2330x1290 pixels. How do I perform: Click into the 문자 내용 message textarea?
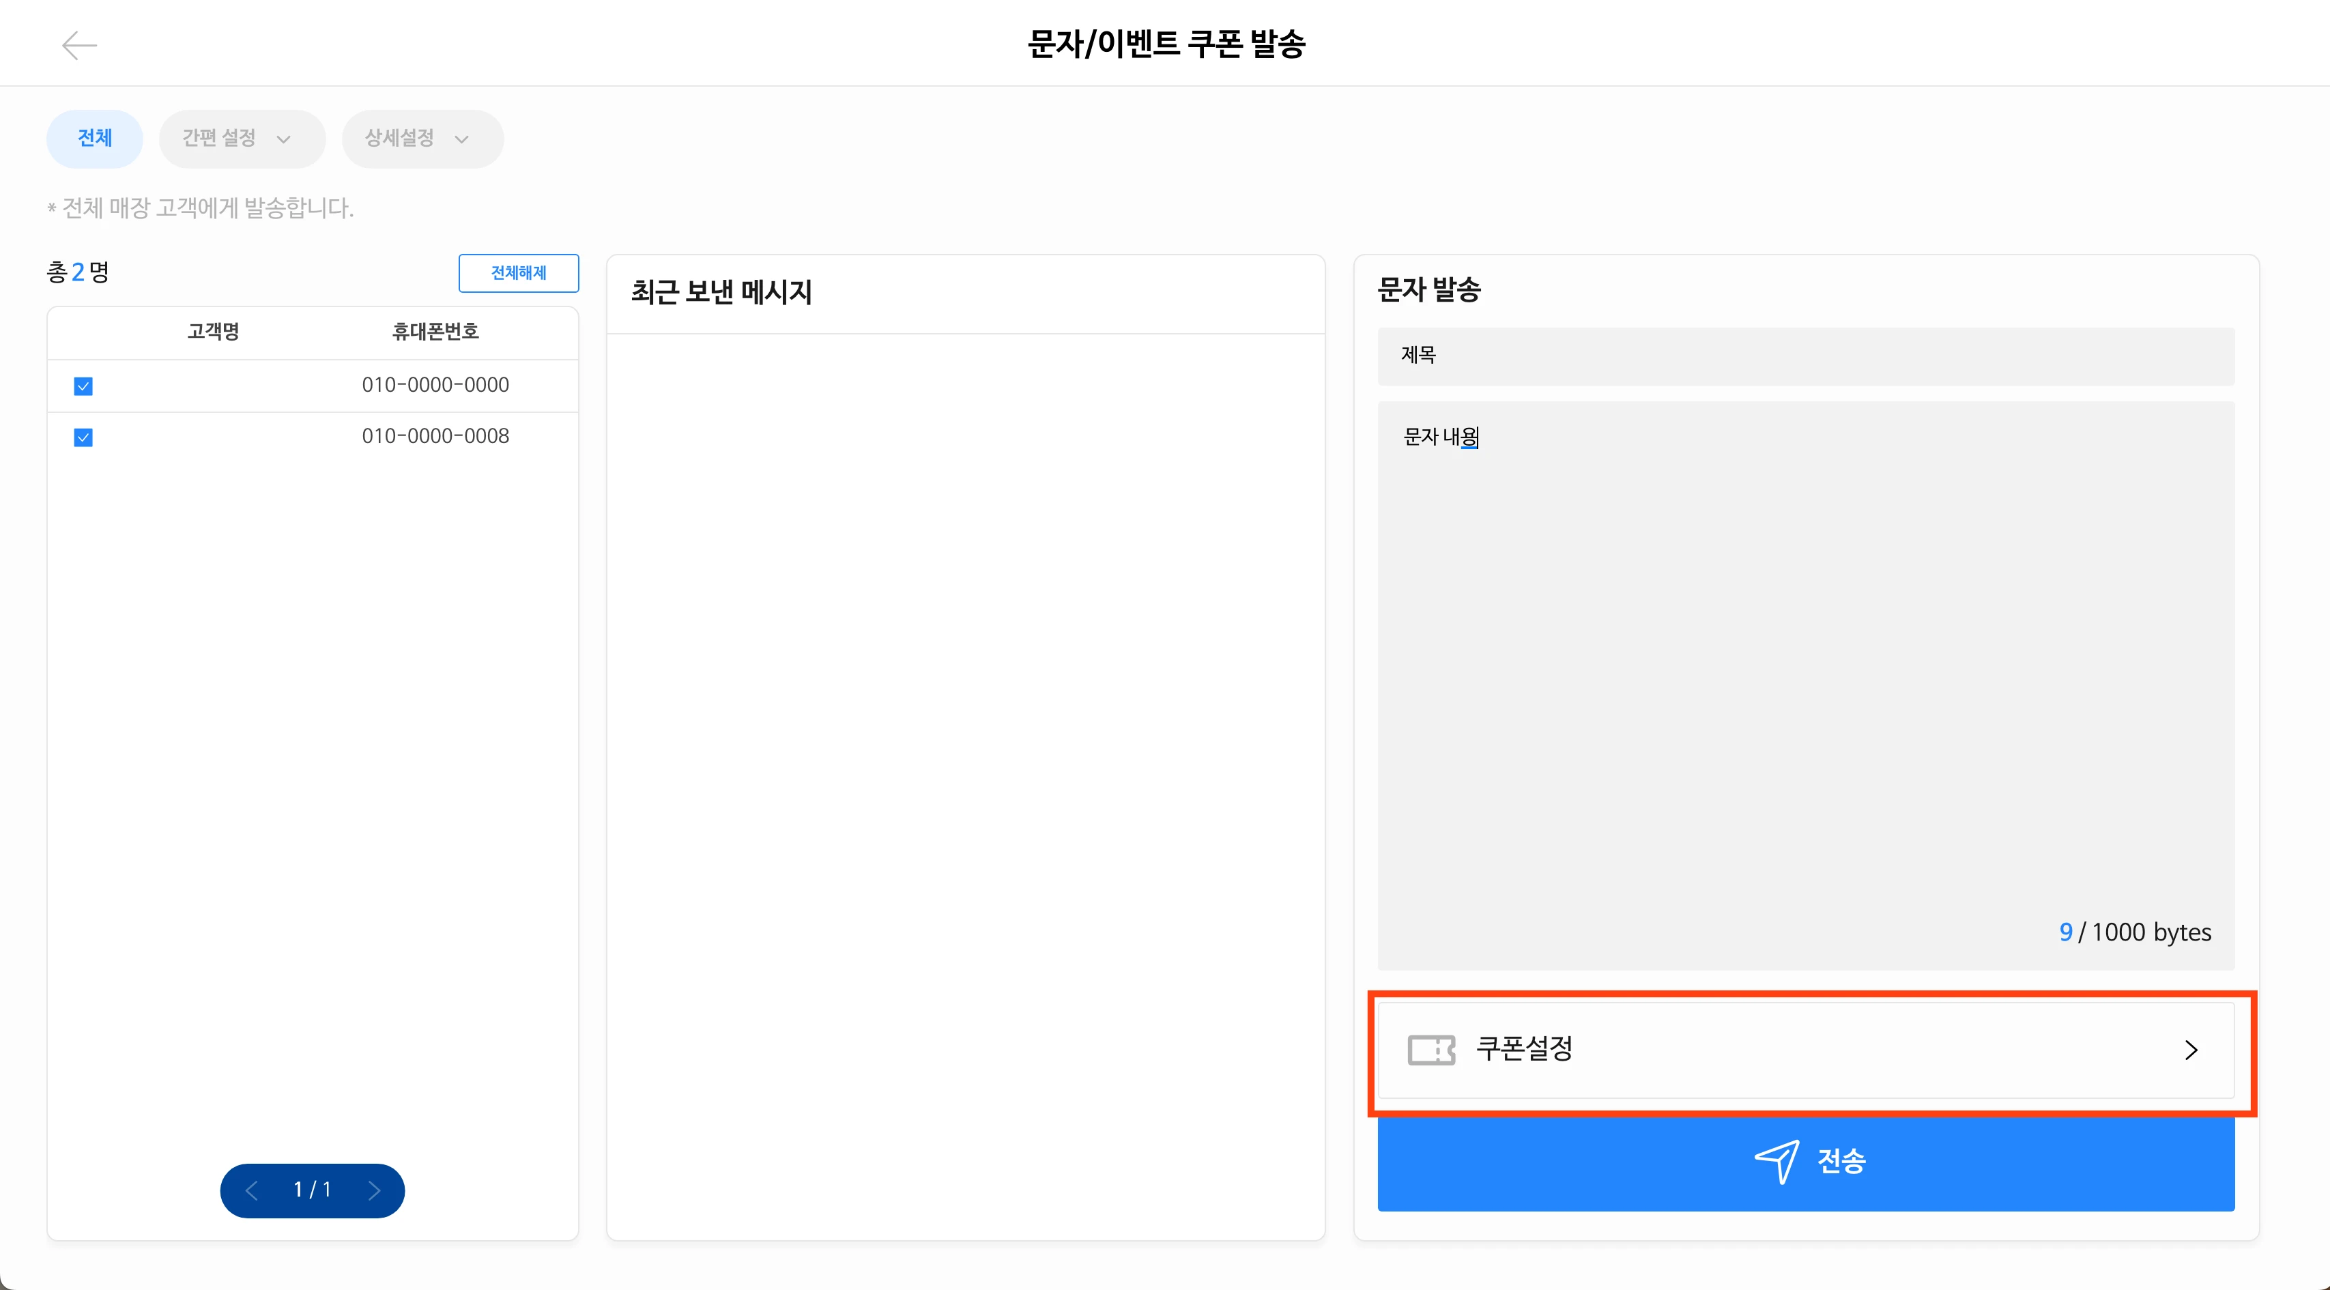coord(1805,685)
